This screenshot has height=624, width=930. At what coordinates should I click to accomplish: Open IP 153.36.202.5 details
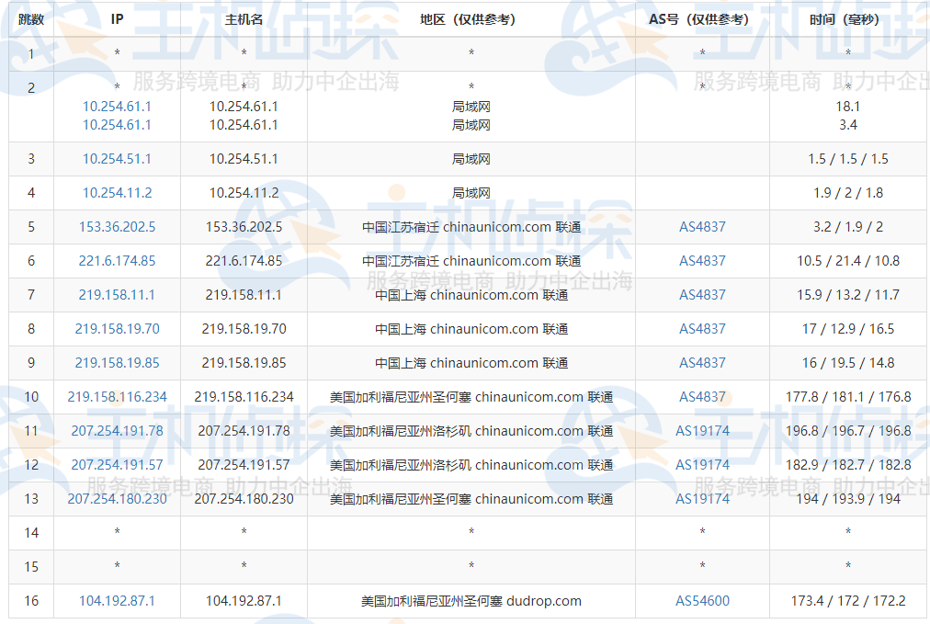point(117,226)
